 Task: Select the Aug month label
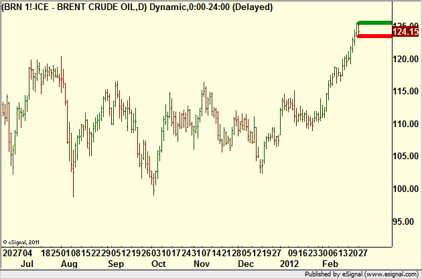pyautogui.click(x=69, y=264)
